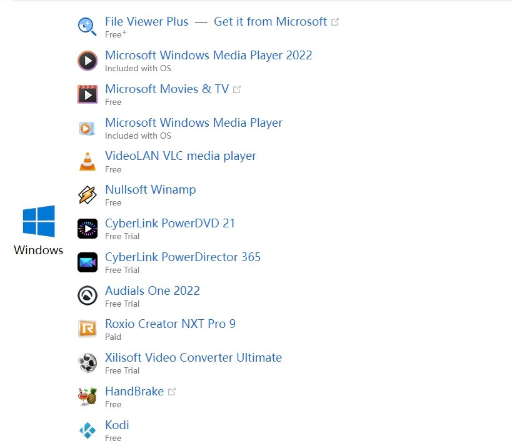Open the Audials One 2022 link
The height and width of the screenshot is (446, 512).
tap(153, 290)
